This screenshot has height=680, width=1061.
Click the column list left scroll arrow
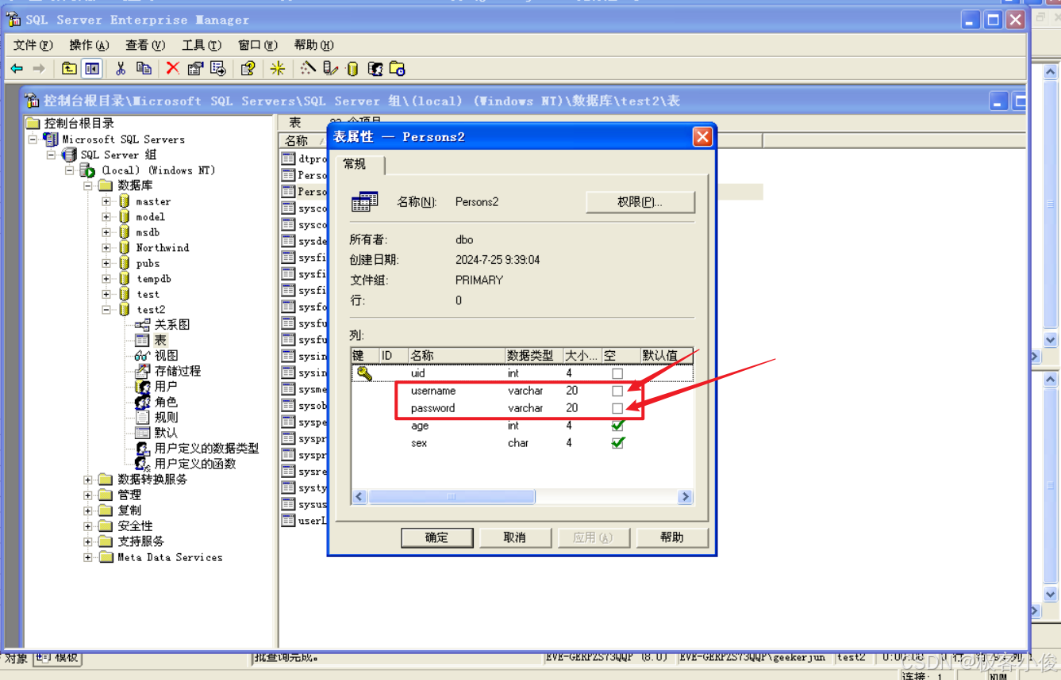[x=359, y=497]
